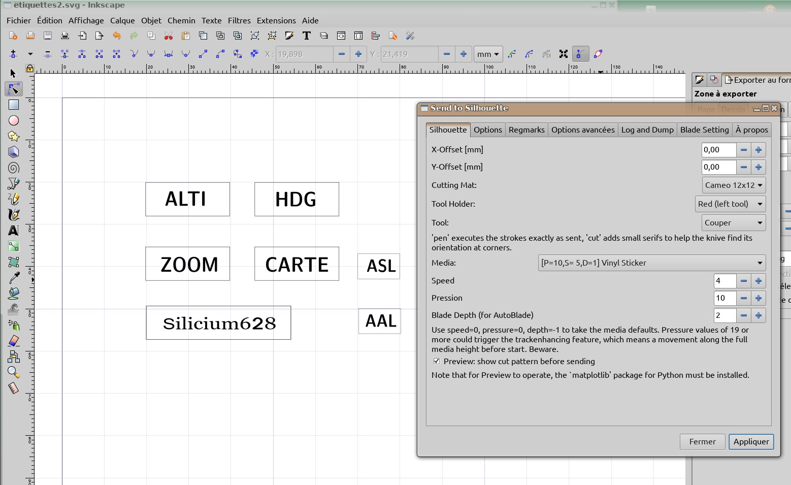This screenshot has height=485, width=791.
Task: Click the Fermer button
Action: [702, 442]
